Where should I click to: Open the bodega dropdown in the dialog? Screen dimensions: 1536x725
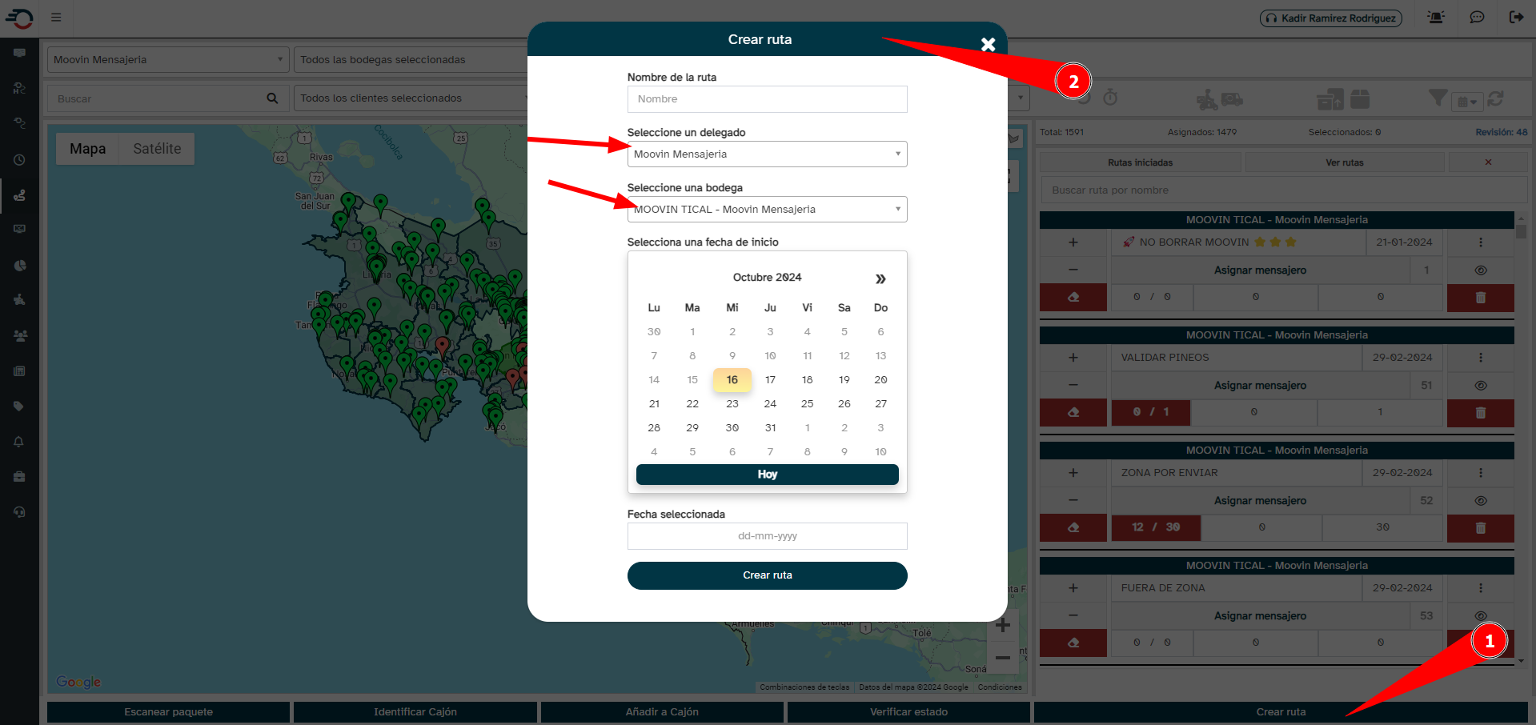coord(767,210)
